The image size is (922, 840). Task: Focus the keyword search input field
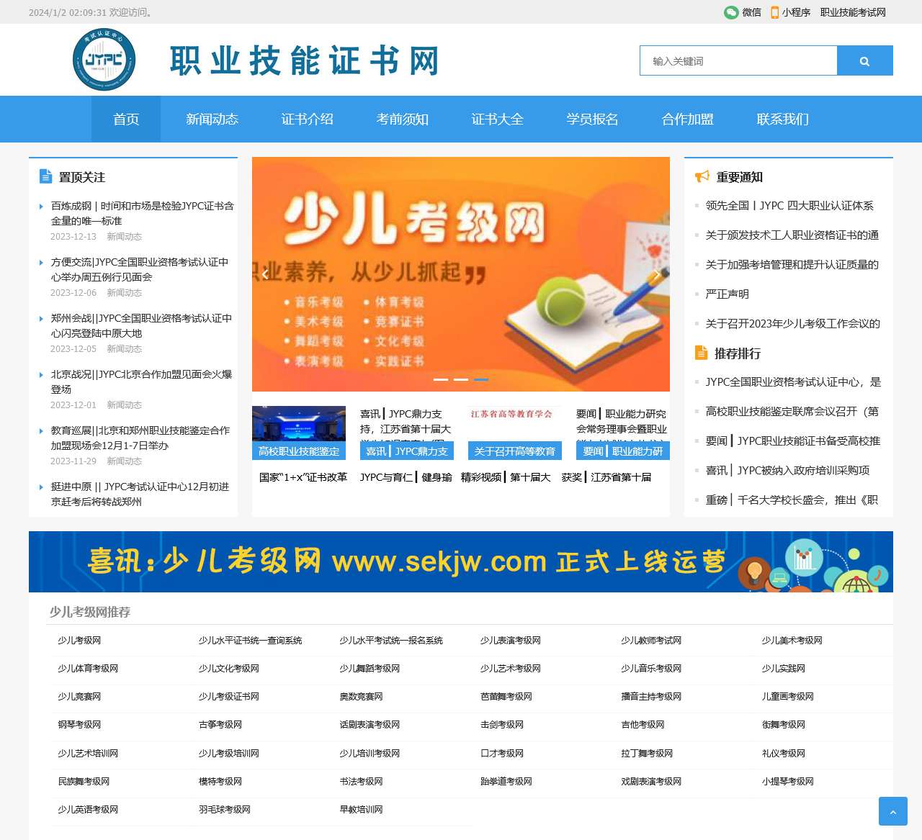pos(738,61)
